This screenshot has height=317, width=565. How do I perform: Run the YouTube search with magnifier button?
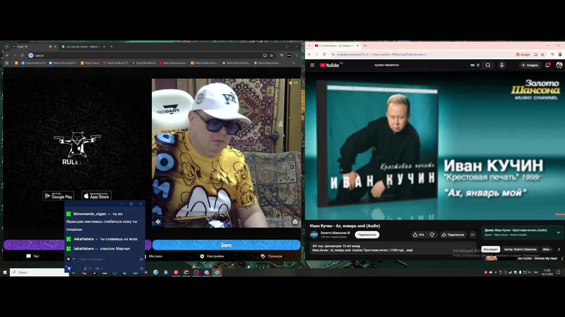pos(488,65)
